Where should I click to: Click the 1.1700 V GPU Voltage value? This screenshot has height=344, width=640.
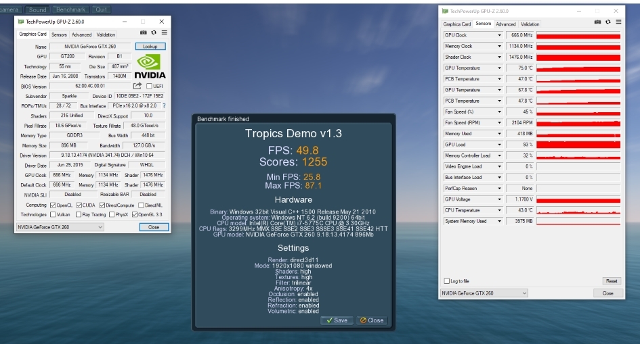click(x=519, y=200)
